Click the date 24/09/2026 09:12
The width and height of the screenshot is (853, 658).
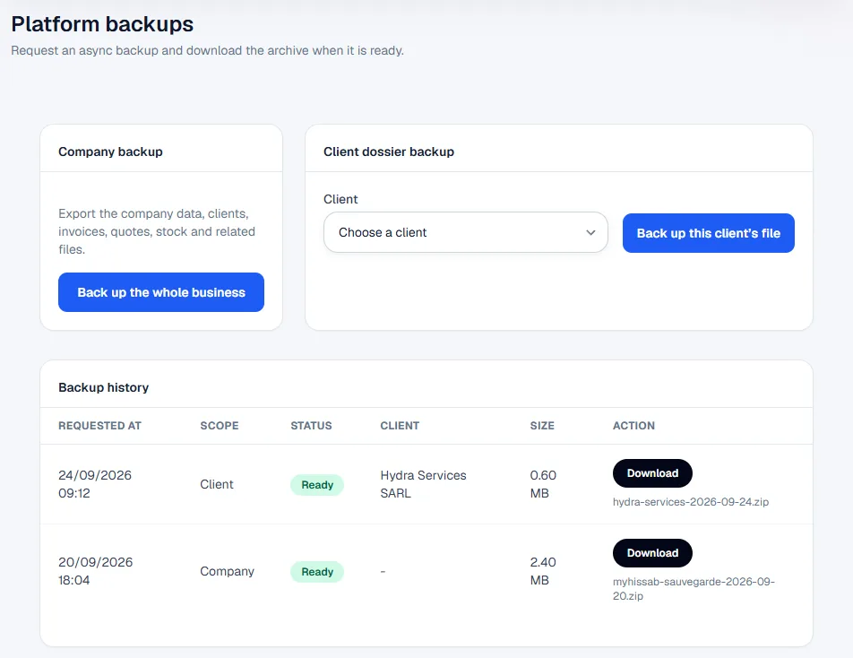pyautogui.click(x=95, y=484)
